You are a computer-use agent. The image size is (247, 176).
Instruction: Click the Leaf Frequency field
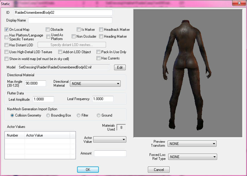point(103,99)
